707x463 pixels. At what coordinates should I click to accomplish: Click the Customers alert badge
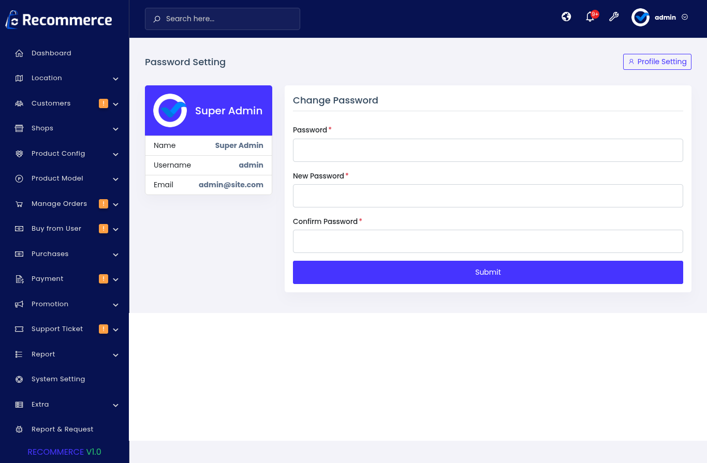104,103
